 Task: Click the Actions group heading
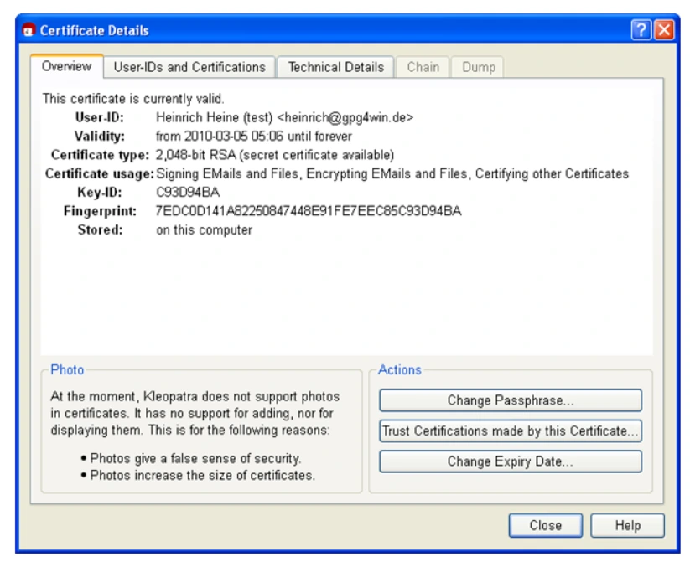tap(400, 369)
